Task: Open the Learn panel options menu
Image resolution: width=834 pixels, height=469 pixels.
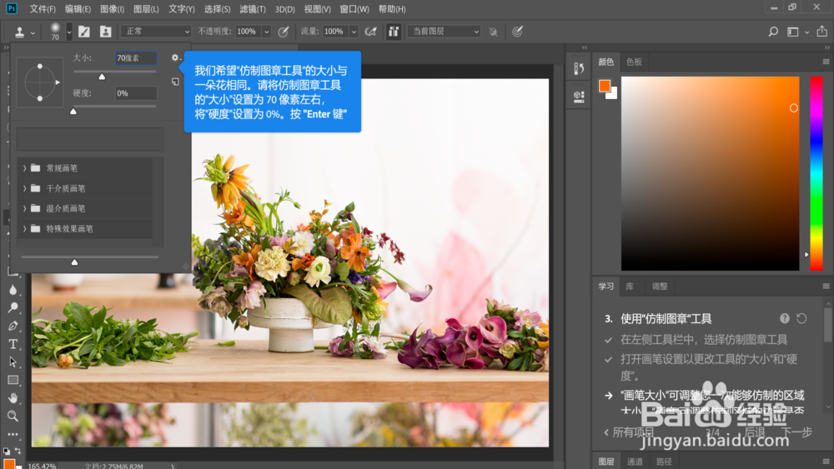Action: coord(826,287)
